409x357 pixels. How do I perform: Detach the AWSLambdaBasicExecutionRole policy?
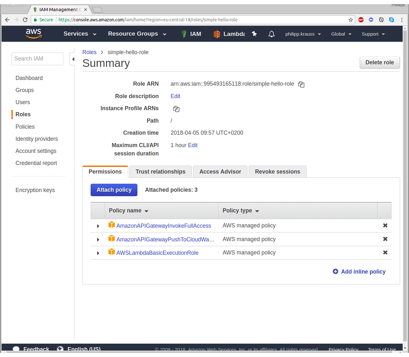385,253
